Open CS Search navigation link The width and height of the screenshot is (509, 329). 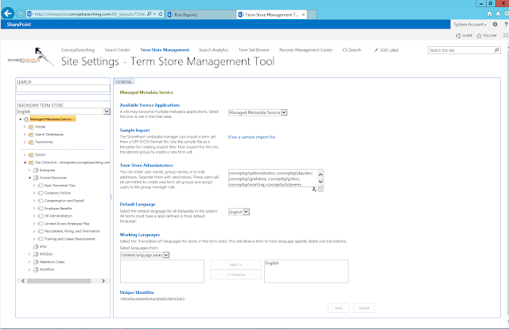[x=352, y=50]
